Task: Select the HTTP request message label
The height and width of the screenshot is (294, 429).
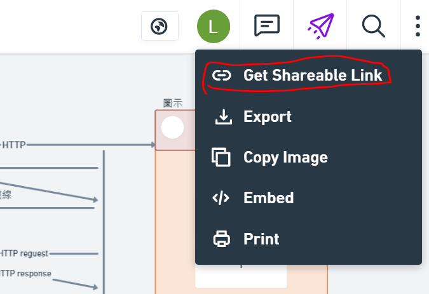Action: tap(24, 253)
